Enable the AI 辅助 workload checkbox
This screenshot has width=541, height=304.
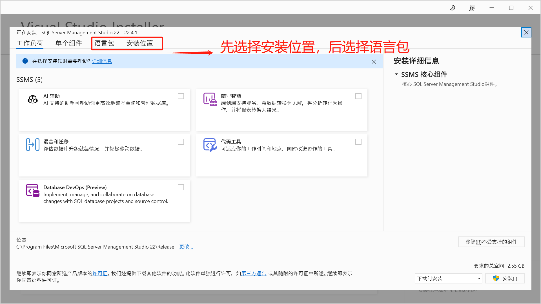181,96
